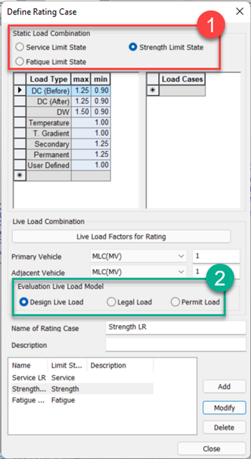Viewport: 251px width, 459px height.
Task: Click DC (Before) max value 1.25
Action: point(81,91)
